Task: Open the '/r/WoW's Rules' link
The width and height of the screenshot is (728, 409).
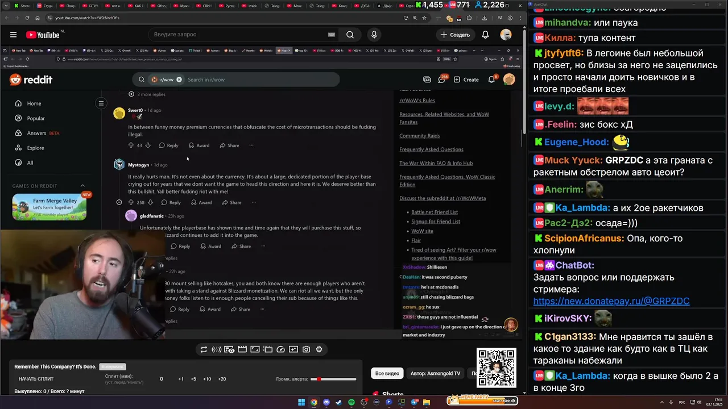Action: pos(417,101)
